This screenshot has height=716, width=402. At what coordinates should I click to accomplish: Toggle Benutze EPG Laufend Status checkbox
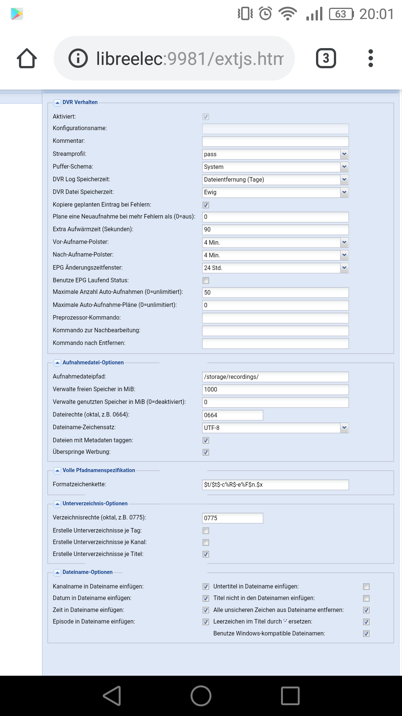pos(206,280)
